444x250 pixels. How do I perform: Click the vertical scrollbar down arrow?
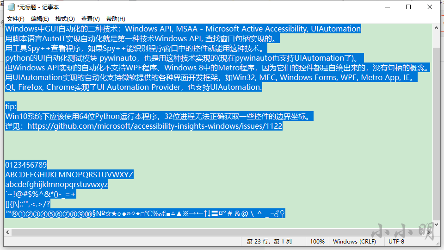pyautogui.click(x=436, y=224)
